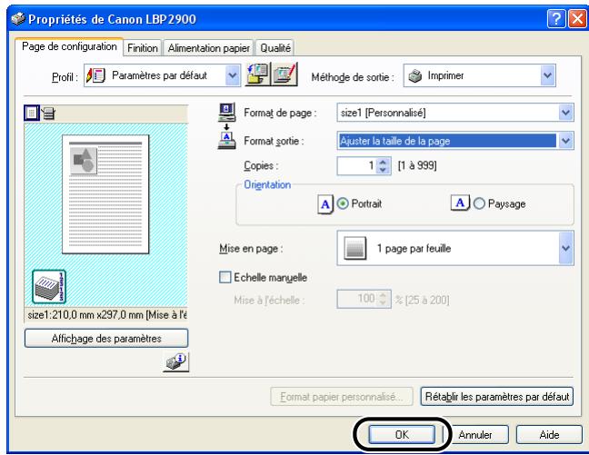Open the Aide button
Viewport: 589px width, 455px height.
[549, 434]
